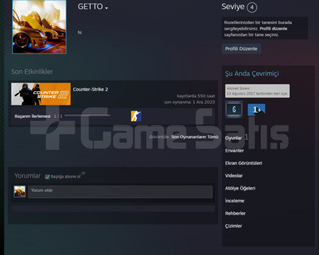Image resolution: width=319 pixels, height=255 pixels.
Task: Expand the GETTO name history dropdown arrow
Action: [106, 8]
